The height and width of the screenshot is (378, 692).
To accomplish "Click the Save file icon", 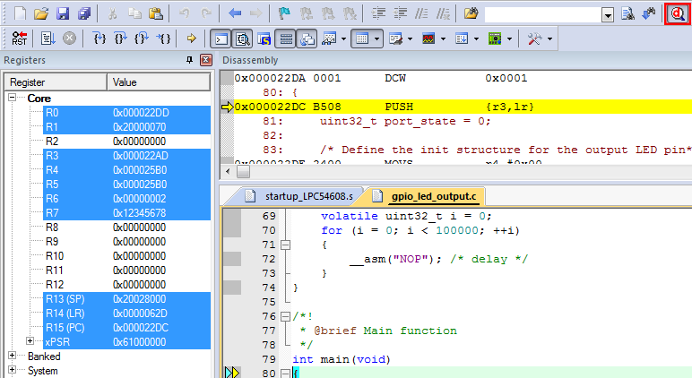I will pyautogui.click(x=63, y=14).
